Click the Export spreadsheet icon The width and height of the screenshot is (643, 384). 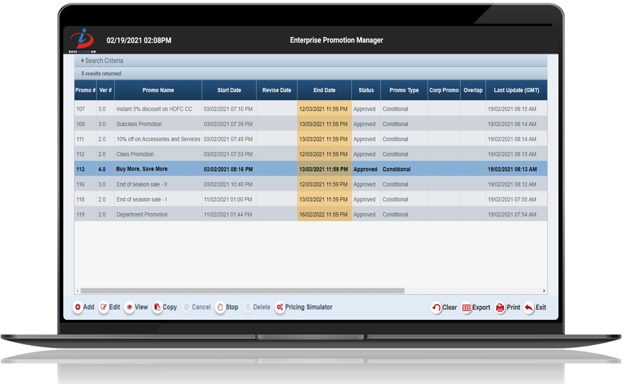point(466,308)
